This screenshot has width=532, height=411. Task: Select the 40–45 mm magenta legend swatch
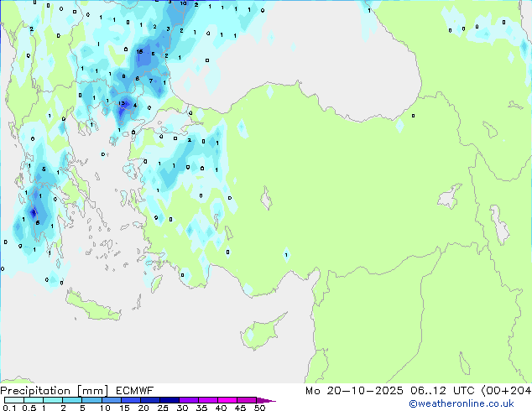pos(227,400)
